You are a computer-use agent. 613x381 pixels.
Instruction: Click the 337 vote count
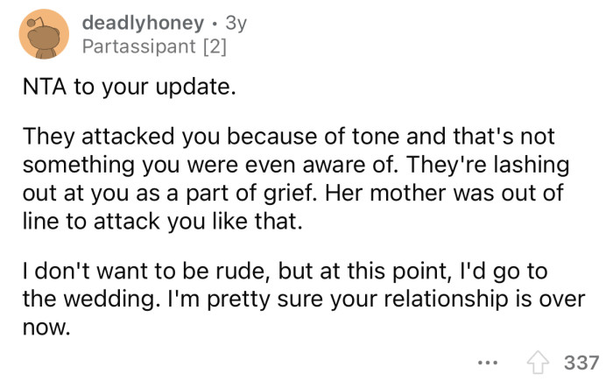pos(581,363)
